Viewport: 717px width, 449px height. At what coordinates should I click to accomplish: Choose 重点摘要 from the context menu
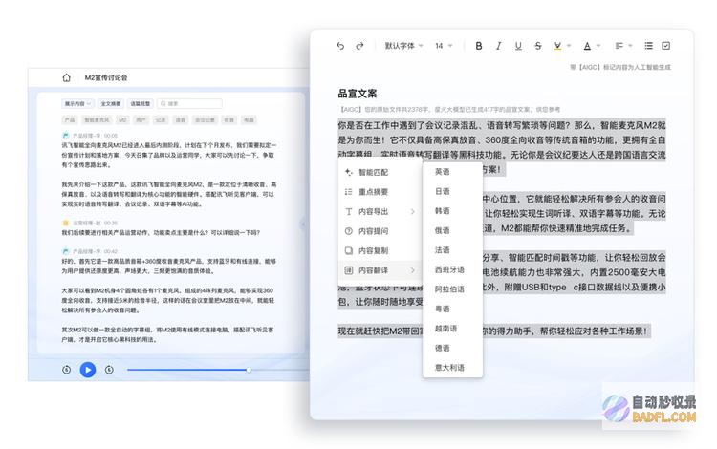click(x=380, y=192)
